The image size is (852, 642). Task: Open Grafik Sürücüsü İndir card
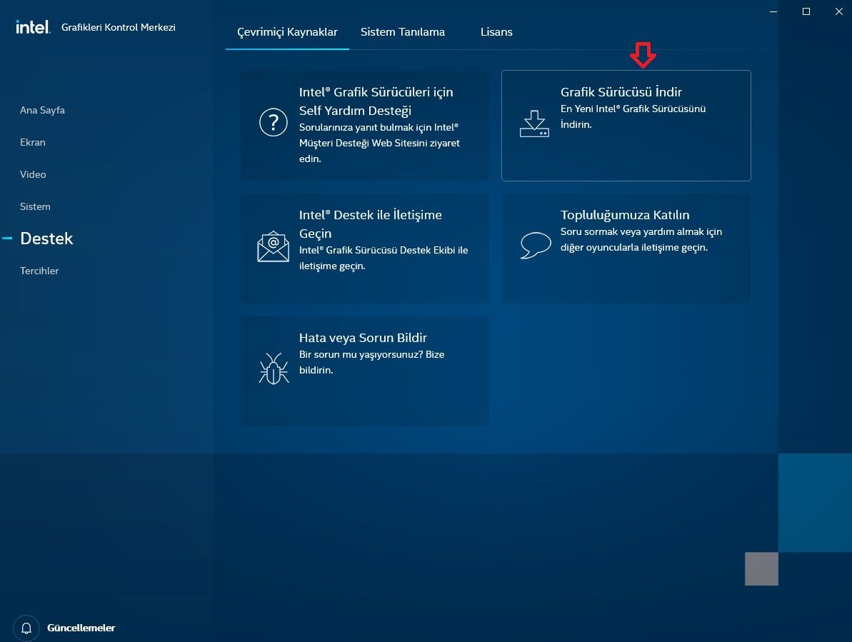(626, 126)
